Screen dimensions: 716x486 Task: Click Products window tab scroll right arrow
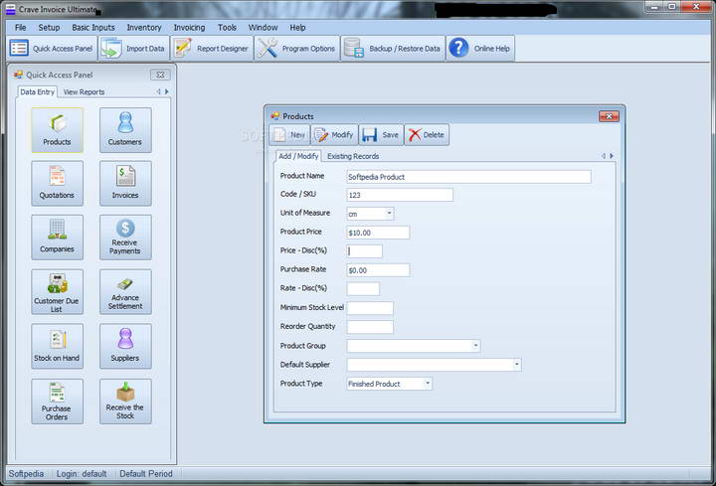(x=612, y=156)
